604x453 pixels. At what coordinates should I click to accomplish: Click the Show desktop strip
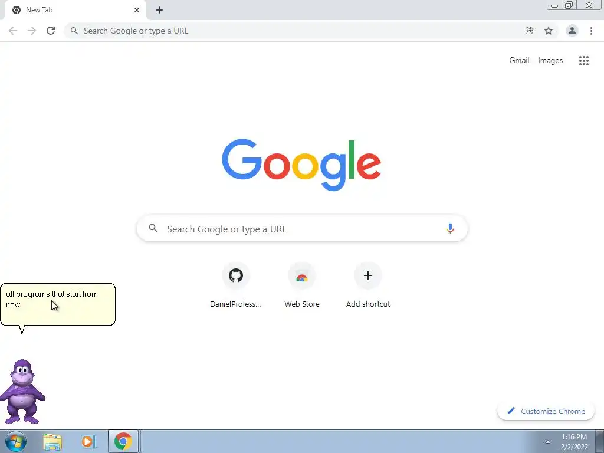click(x=600, y=442)
